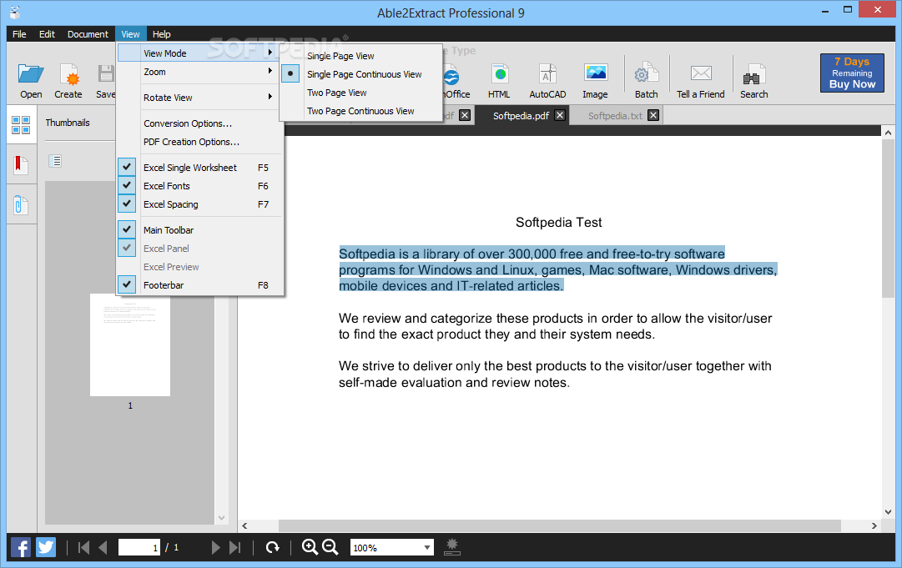This screenshot has width=902, height=568.
Task: Click the Create PDF icon
Action: tap(68, 73)
